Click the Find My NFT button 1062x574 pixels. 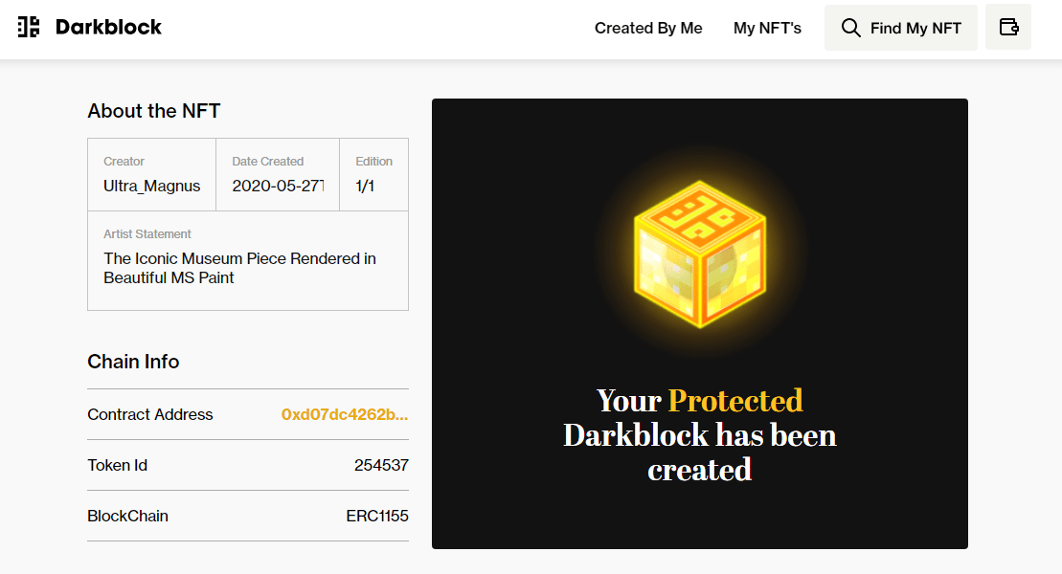(x=901, y=28)
